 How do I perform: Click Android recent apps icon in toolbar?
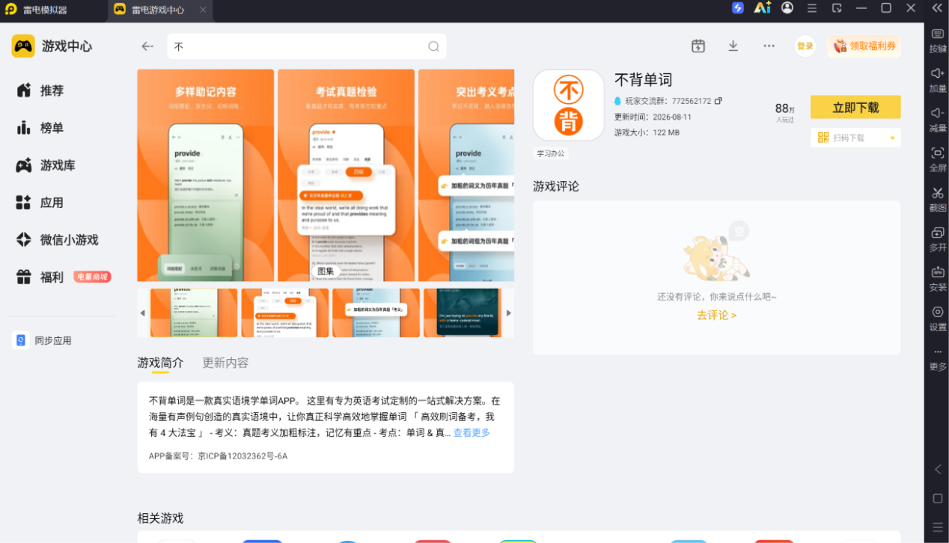(938, 527)
